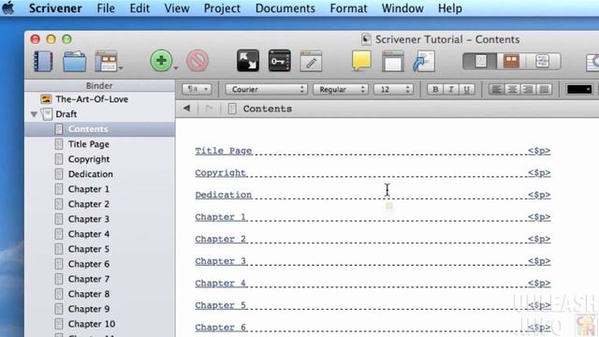Open the Scrivener menu
The width and height of the screenshot is (599, 337).
(x=55, y=8)
